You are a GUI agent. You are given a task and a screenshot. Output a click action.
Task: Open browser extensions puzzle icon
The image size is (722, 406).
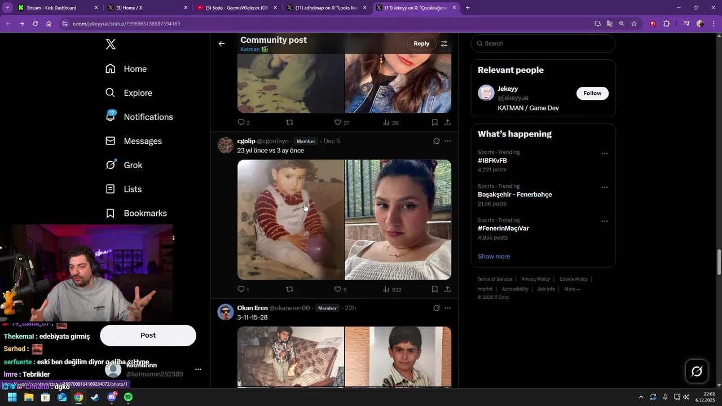tap(666, 24)
